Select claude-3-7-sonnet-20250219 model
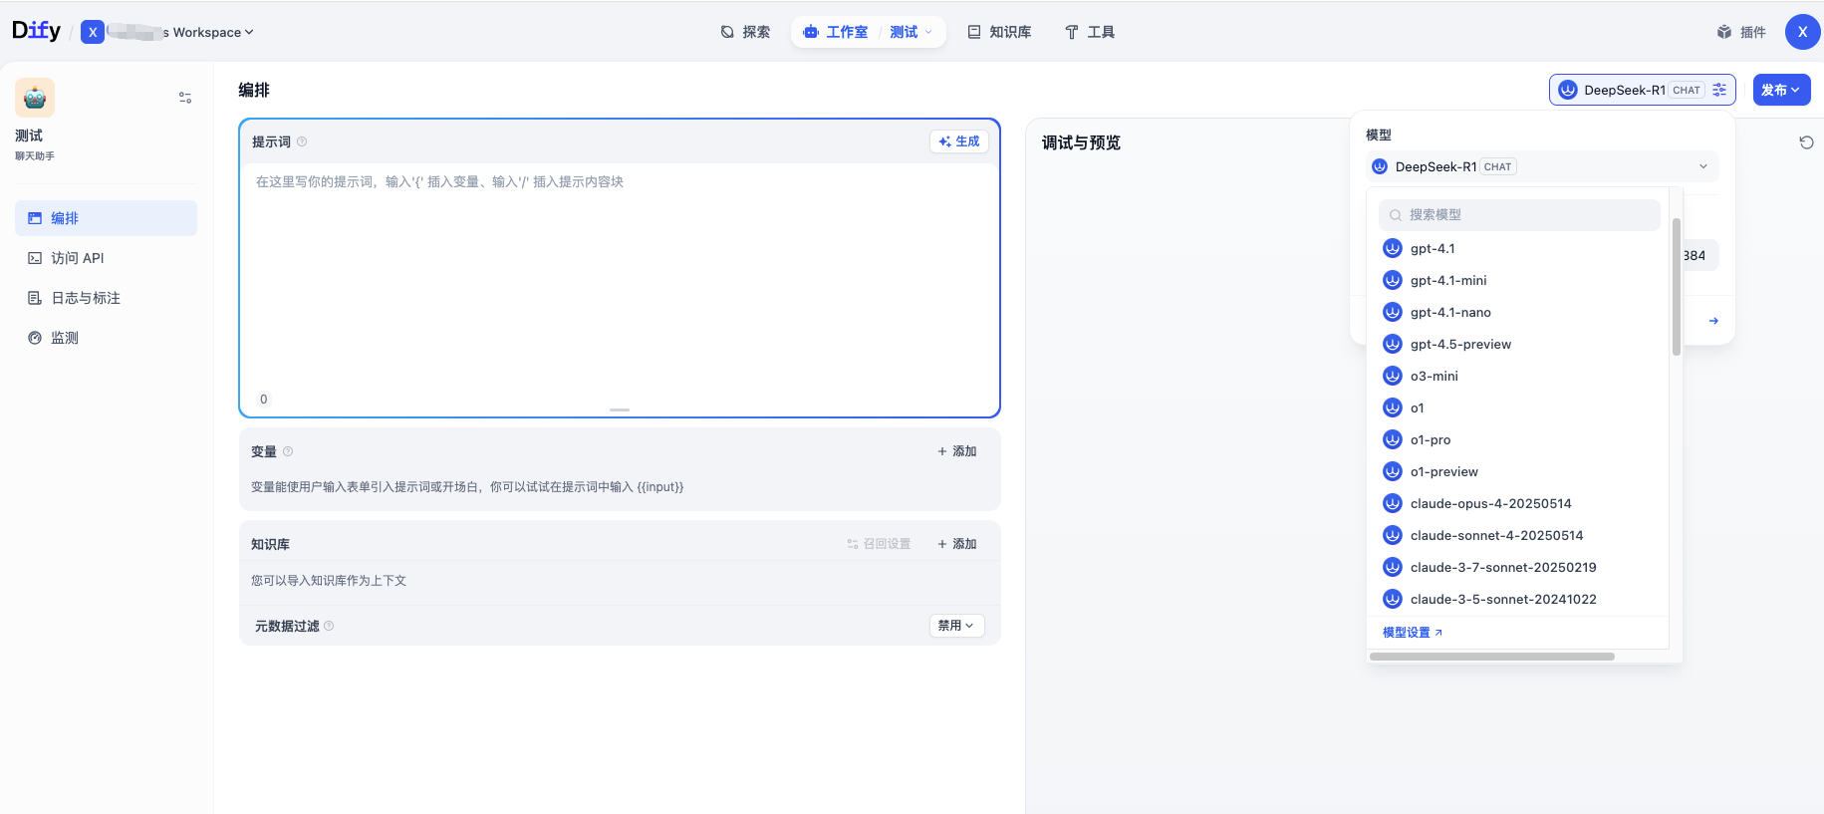Viewport: 1824px width, 814px height. coord(1519,567)
